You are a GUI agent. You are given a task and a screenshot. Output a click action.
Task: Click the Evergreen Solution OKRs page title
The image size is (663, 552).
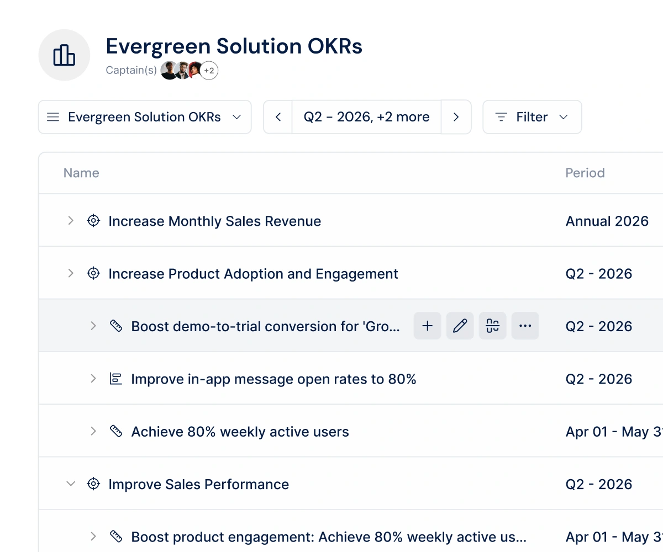coord(234,46)
